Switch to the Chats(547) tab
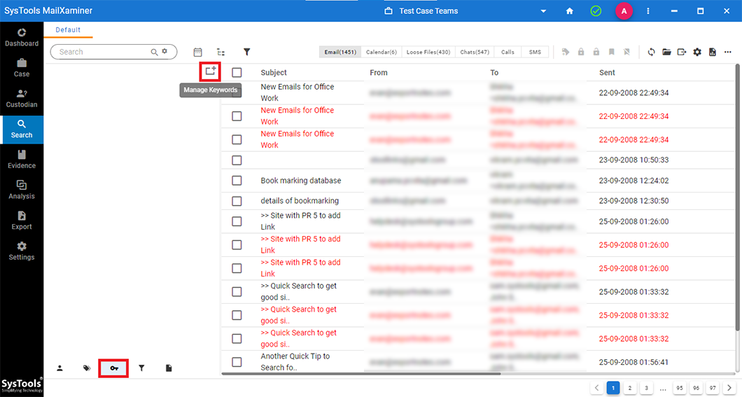The width and height of the screenshot is (742, 397). pyautogui.click(x=475, y=52)
